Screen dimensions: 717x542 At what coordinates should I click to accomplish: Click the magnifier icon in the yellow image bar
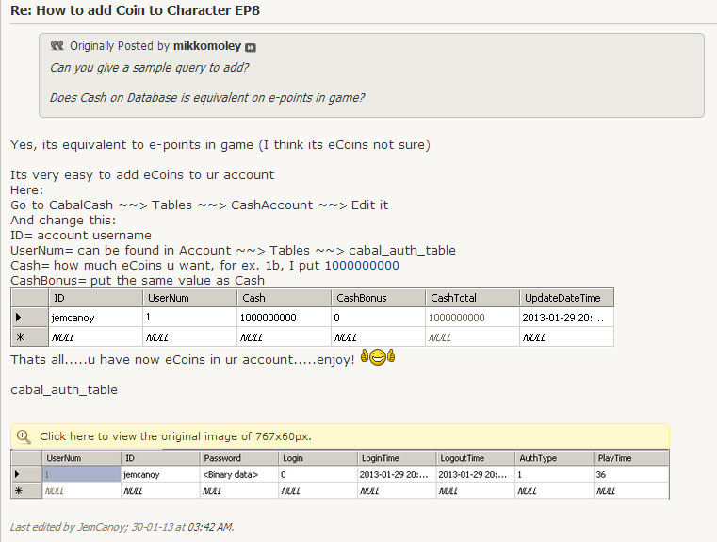click(24, 436)
